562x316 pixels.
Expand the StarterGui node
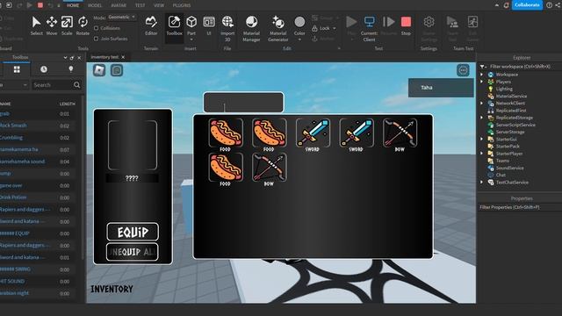point(482,139)
